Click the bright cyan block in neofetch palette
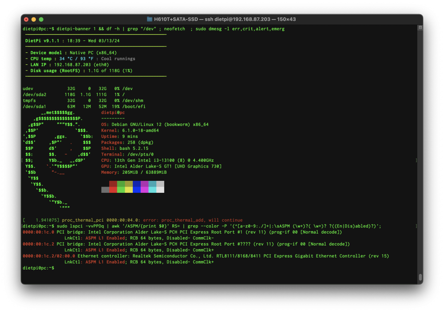The image size is (444, 312). click(152, 190)
